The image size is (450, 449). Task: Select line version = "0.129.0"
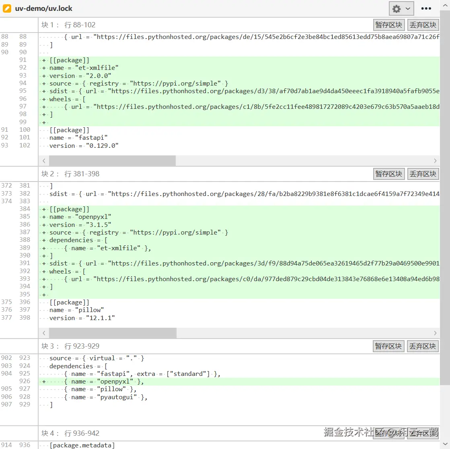tap(239, 145)
